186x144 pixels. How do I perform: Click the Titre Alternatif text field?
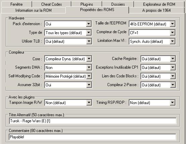point(92,121)
